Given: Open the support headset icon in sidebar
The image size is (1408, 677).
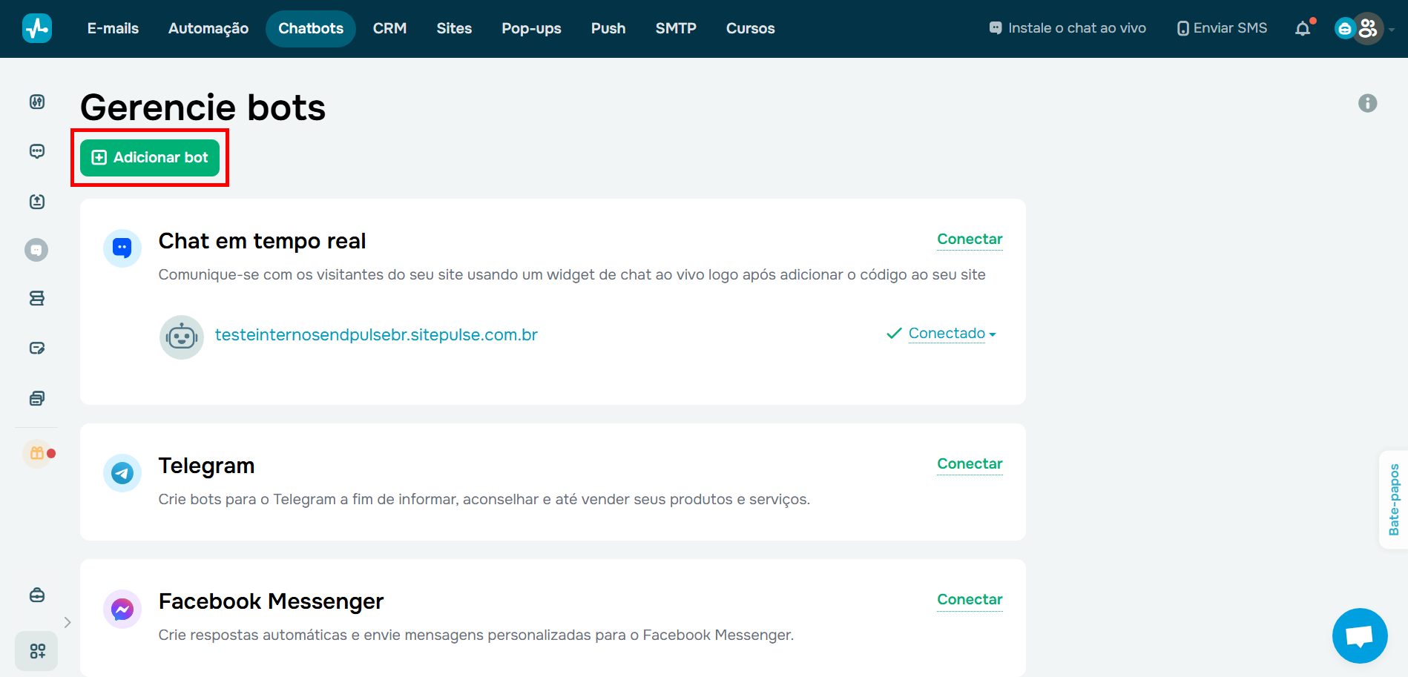Looking at the screenshot, I should [x=36, y=595].
